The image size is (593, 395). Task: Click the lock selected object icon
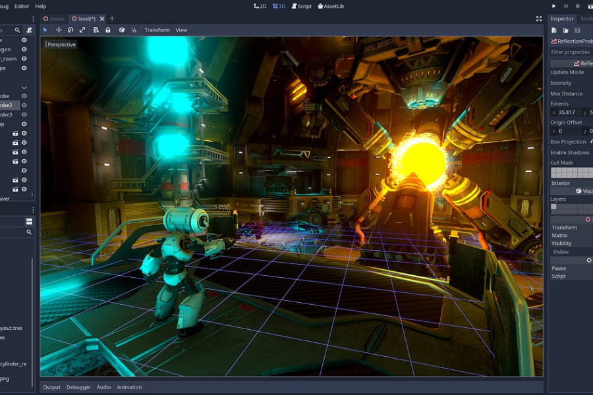[107, 30]
